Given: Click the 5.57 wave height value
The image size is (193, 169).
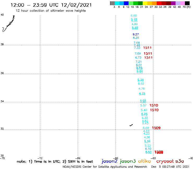Looking at the screenshot, I should coord(143,105).
